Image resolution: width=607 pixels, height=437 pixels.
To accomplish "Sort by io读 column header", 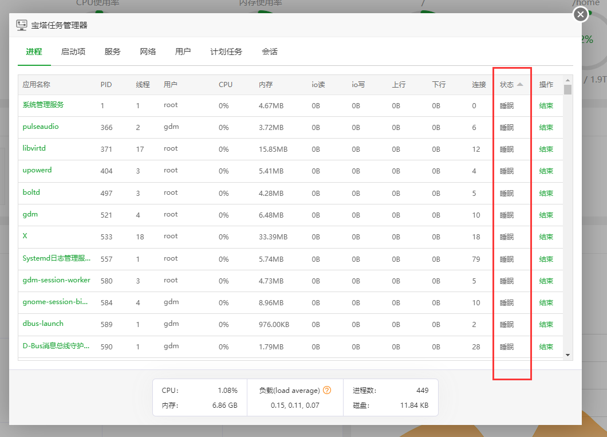I will coord(318,84).
